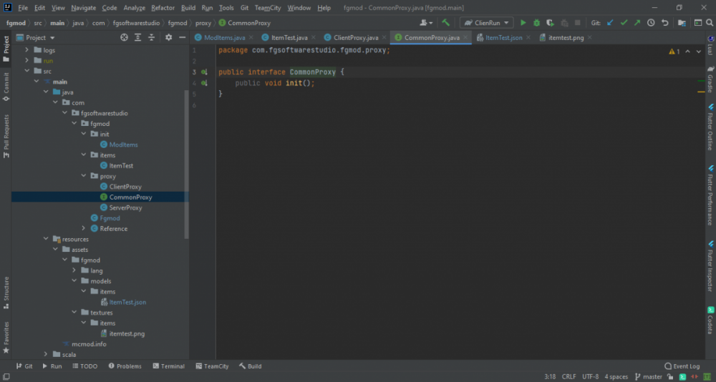Hide the Project panel minus icon
This screenshot has height=382, width=716.
point(182,37)
